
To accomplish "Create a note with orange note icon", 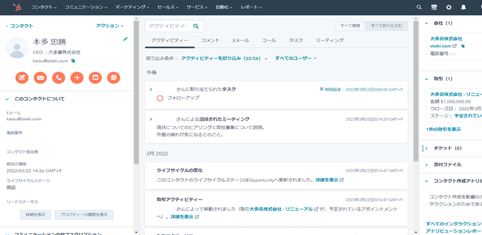I will [22, 78].
